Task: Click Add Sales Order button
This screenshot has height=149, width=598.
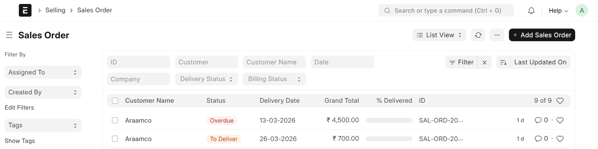Action: tap(541, 35)
